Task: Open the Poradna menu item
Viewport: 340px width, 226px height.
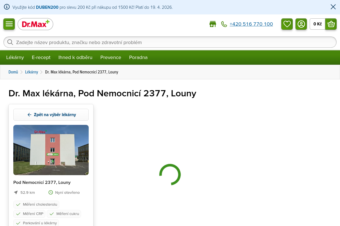Action: point(138,57)
